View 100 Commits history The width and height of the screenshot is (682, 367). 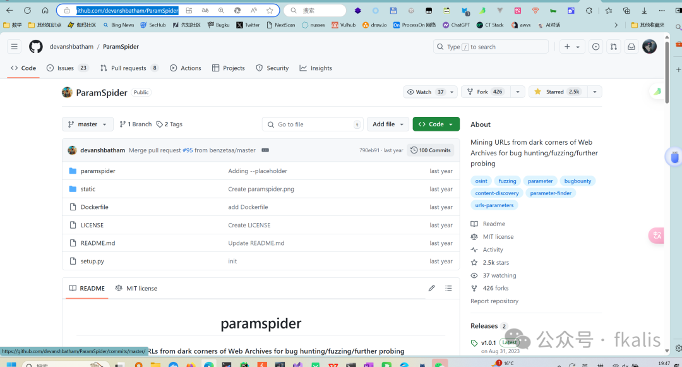click(431, 150)
